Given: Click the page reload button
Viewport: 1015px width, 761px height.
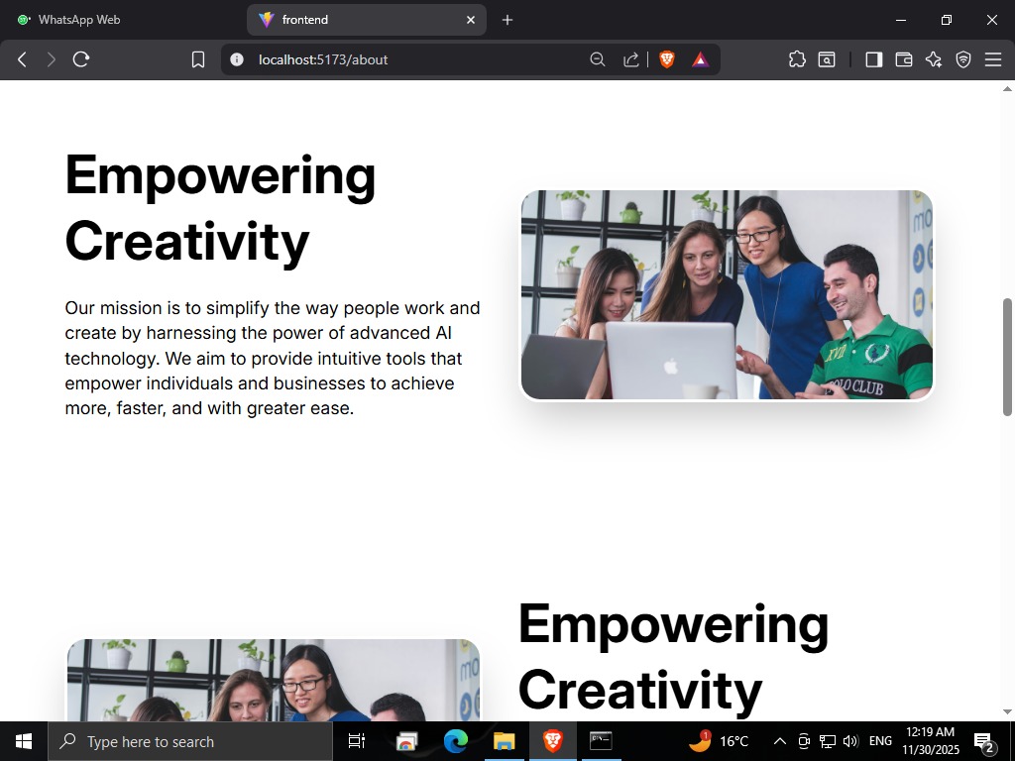Looking at the screenshot, I should click(x=80, y=59).
